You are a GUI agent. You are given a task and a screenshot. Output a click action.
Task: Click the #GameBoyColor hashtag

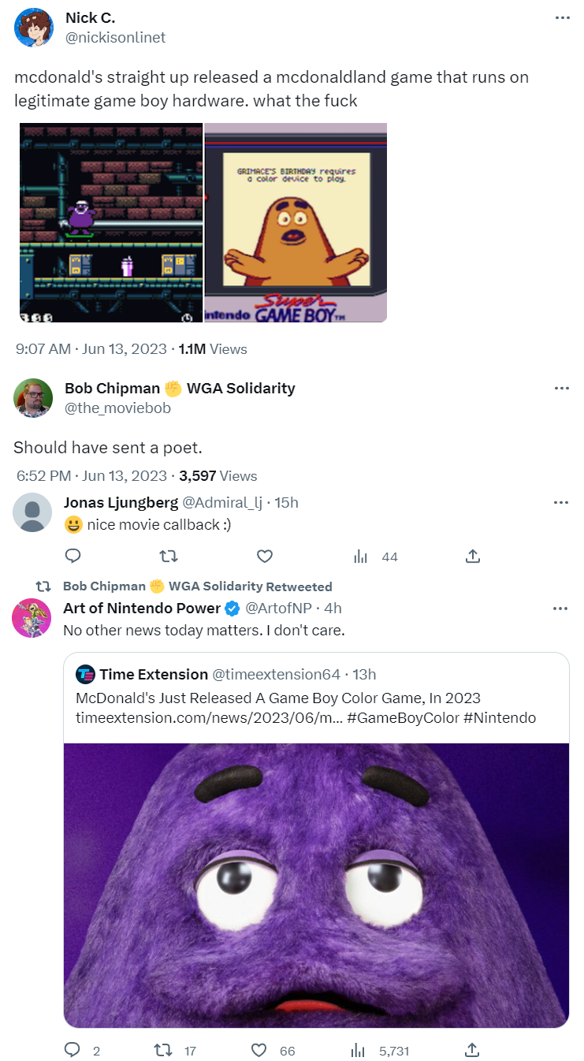coord(422,718)
